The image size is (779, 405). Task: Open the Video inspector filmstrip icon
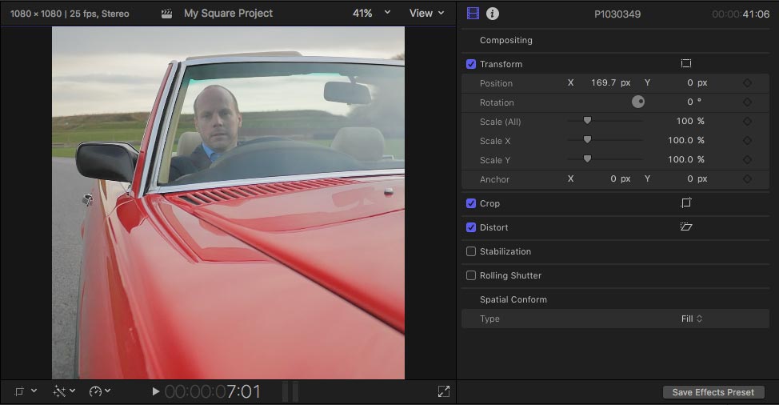473,14
